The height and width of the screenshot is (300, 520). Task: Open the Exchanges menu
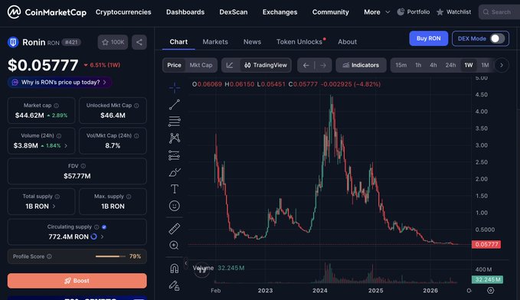(x=280, y=12)
